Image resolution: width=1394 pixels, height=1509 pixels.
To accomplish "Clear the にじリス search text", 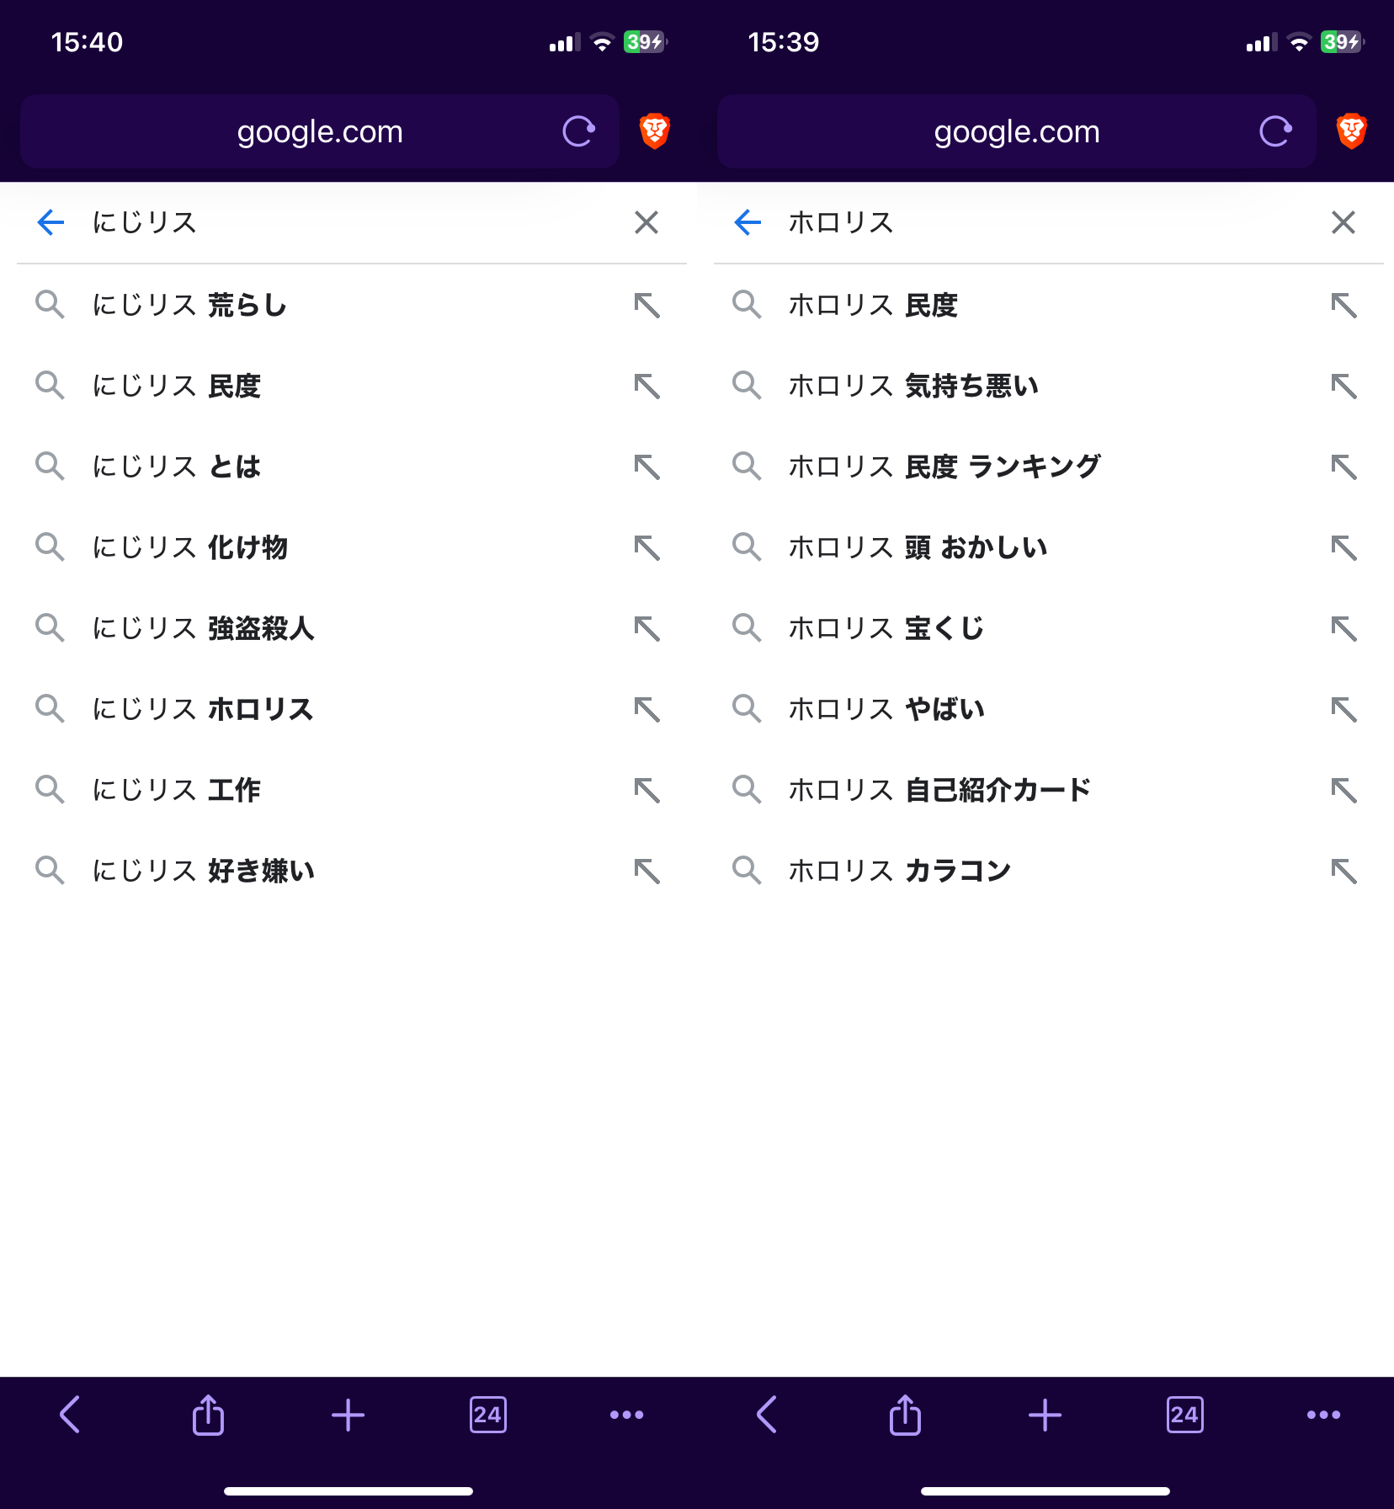I will pyautogui.click(x=646, y=222).
